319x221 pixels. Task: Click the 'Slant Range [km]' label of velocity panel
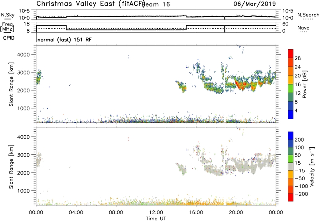click(11, 167)
